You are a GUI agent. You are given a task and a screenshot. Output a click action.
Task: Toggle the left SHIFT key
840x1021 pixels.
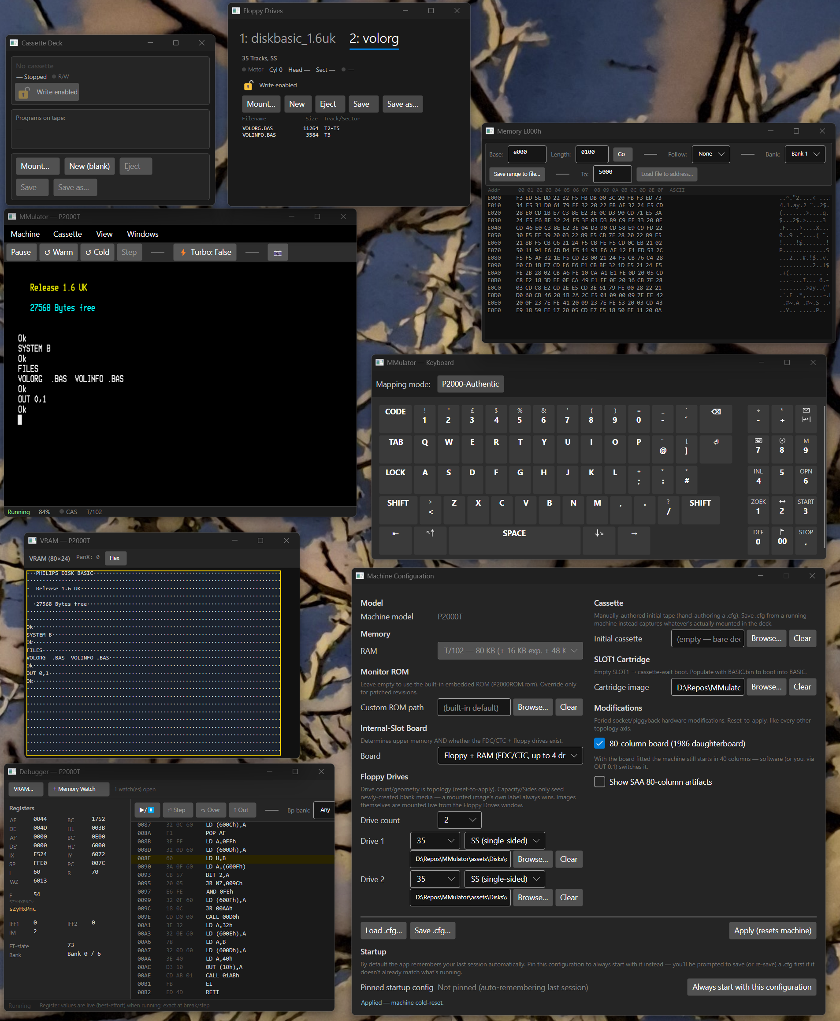[x=398, y=510]
